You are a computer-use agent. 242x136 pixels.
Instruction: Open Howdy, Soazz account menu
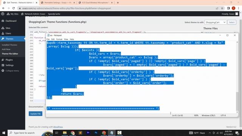coord(230,14)
